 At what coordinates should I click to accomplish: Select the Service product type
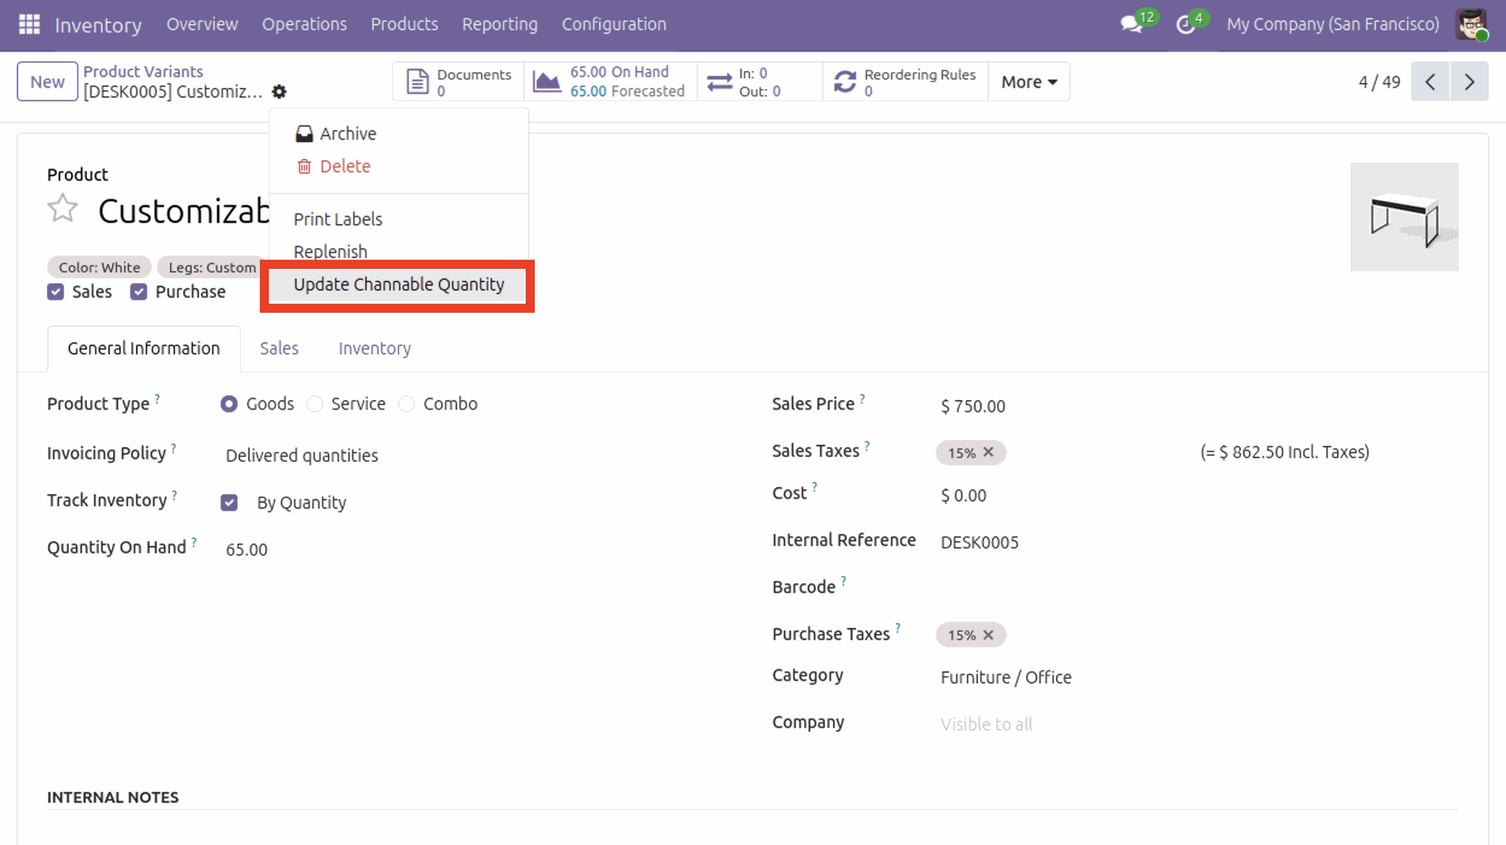[x=315, y=404]
